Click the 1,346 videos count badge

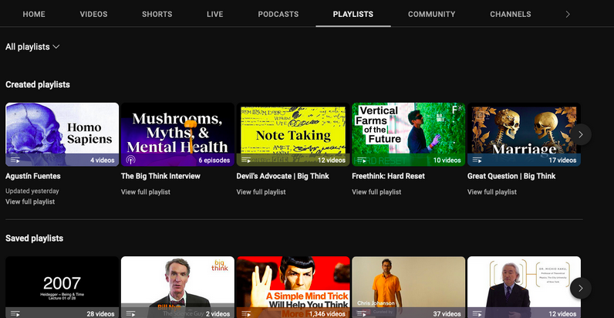[327, 313]
